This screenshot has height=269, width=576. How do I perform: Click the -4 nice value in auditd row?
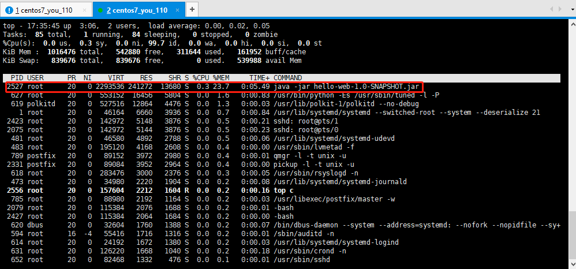87,233
